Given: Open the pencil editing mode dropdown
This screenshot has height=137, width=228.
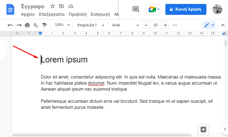Looking at the screenshot, I should tap(209, 25).
